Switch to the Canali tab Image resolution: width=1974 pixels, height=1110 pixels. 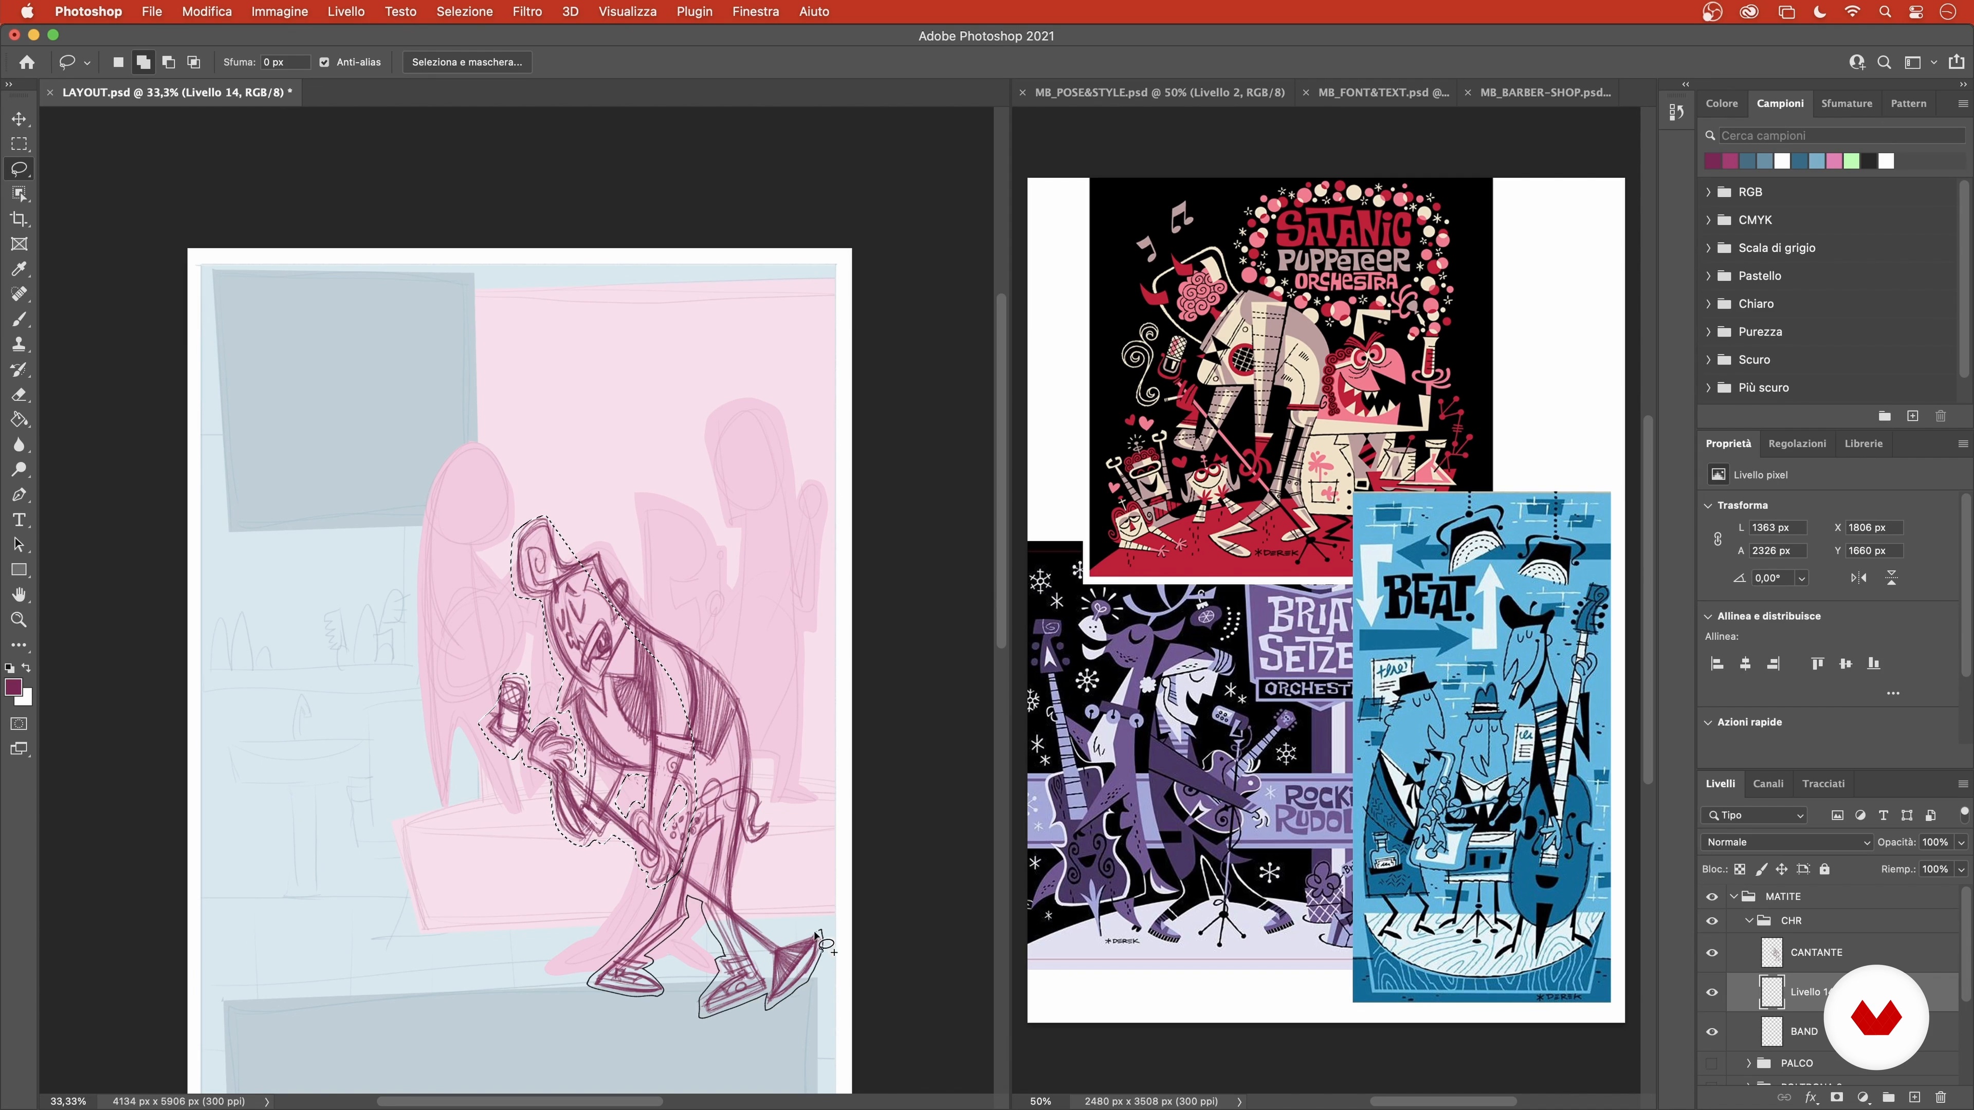coord(1768,784)
